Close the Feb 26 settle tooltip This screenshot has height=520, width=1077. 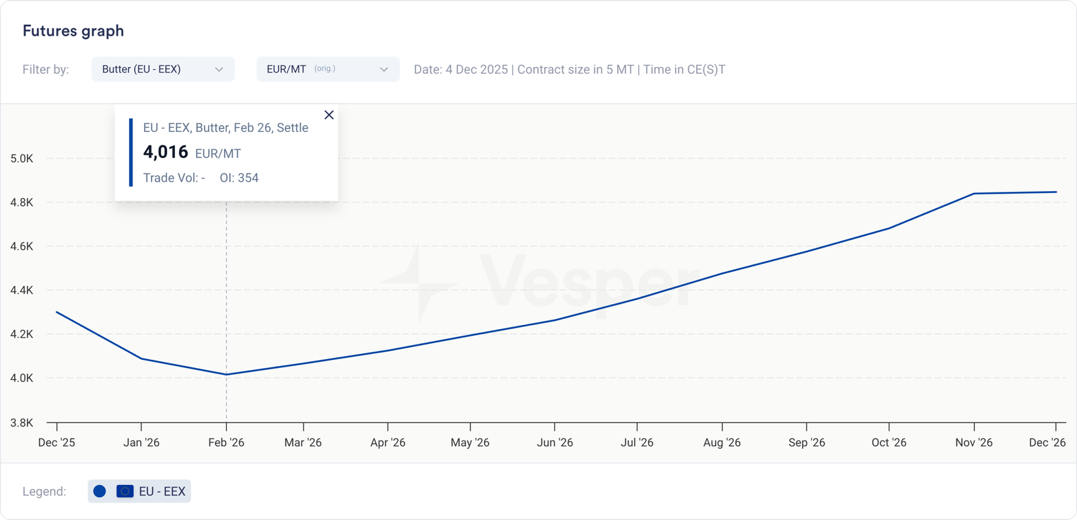pyautogui.click(x=328, y=115)
